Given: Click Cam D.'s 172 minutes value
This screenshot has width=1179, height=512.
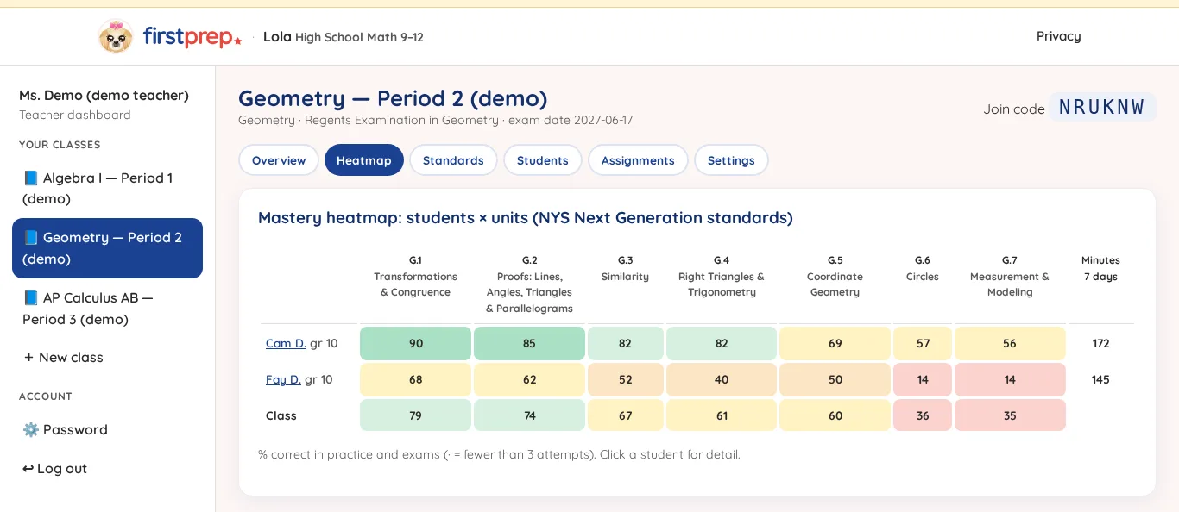Looking at the screenshot, I should tap(1100, 343).
